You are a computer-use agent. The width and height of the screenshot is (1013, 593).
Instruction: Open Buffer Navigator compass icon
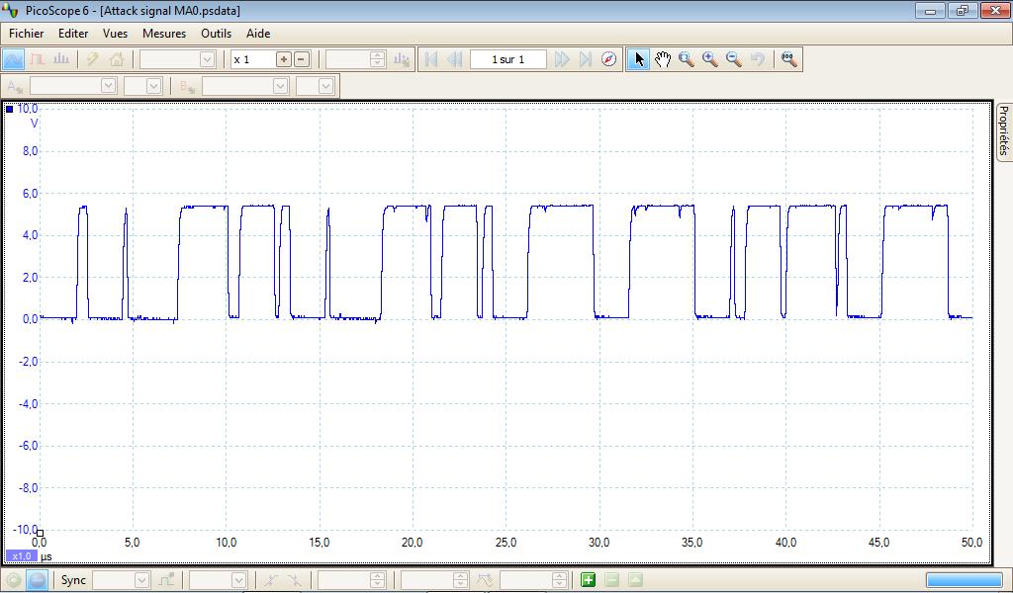(x=609, y=59)
